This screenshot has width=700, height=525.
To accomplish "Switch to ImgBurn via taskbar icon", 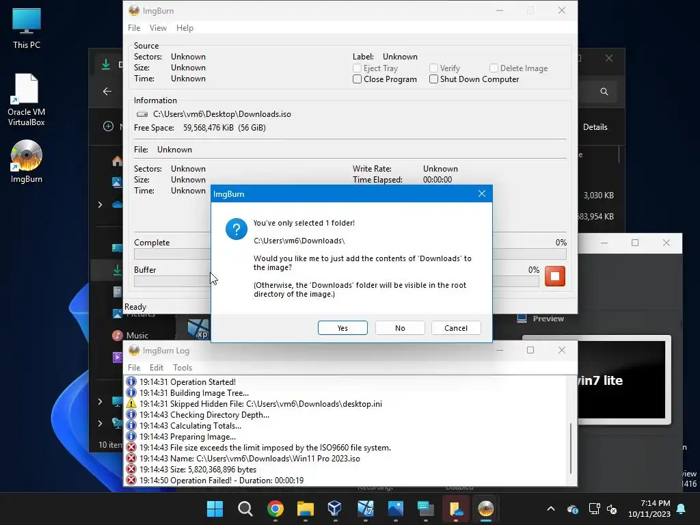I will (486, 509).
